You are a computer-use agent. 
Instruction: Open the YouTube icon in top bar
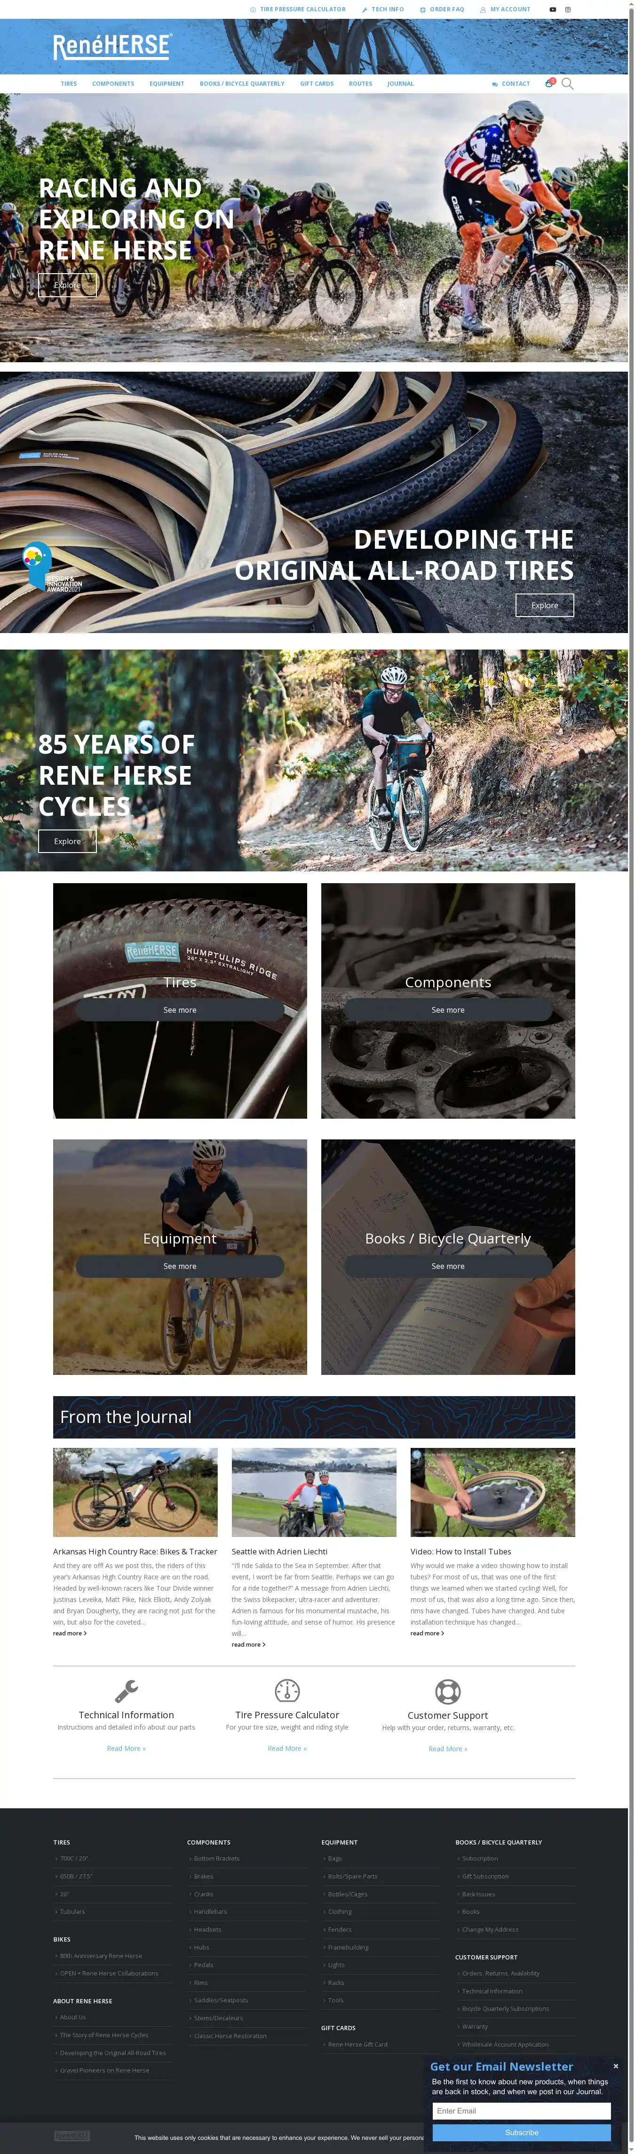[552, 9]
